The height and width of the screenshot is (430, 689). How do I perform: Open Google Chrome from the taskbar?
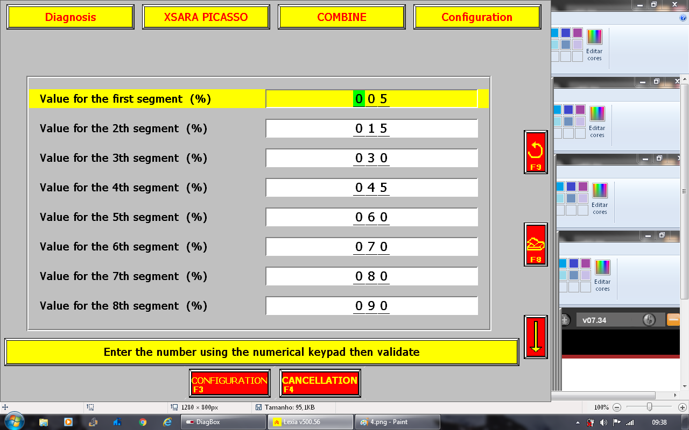coord(143,422)
